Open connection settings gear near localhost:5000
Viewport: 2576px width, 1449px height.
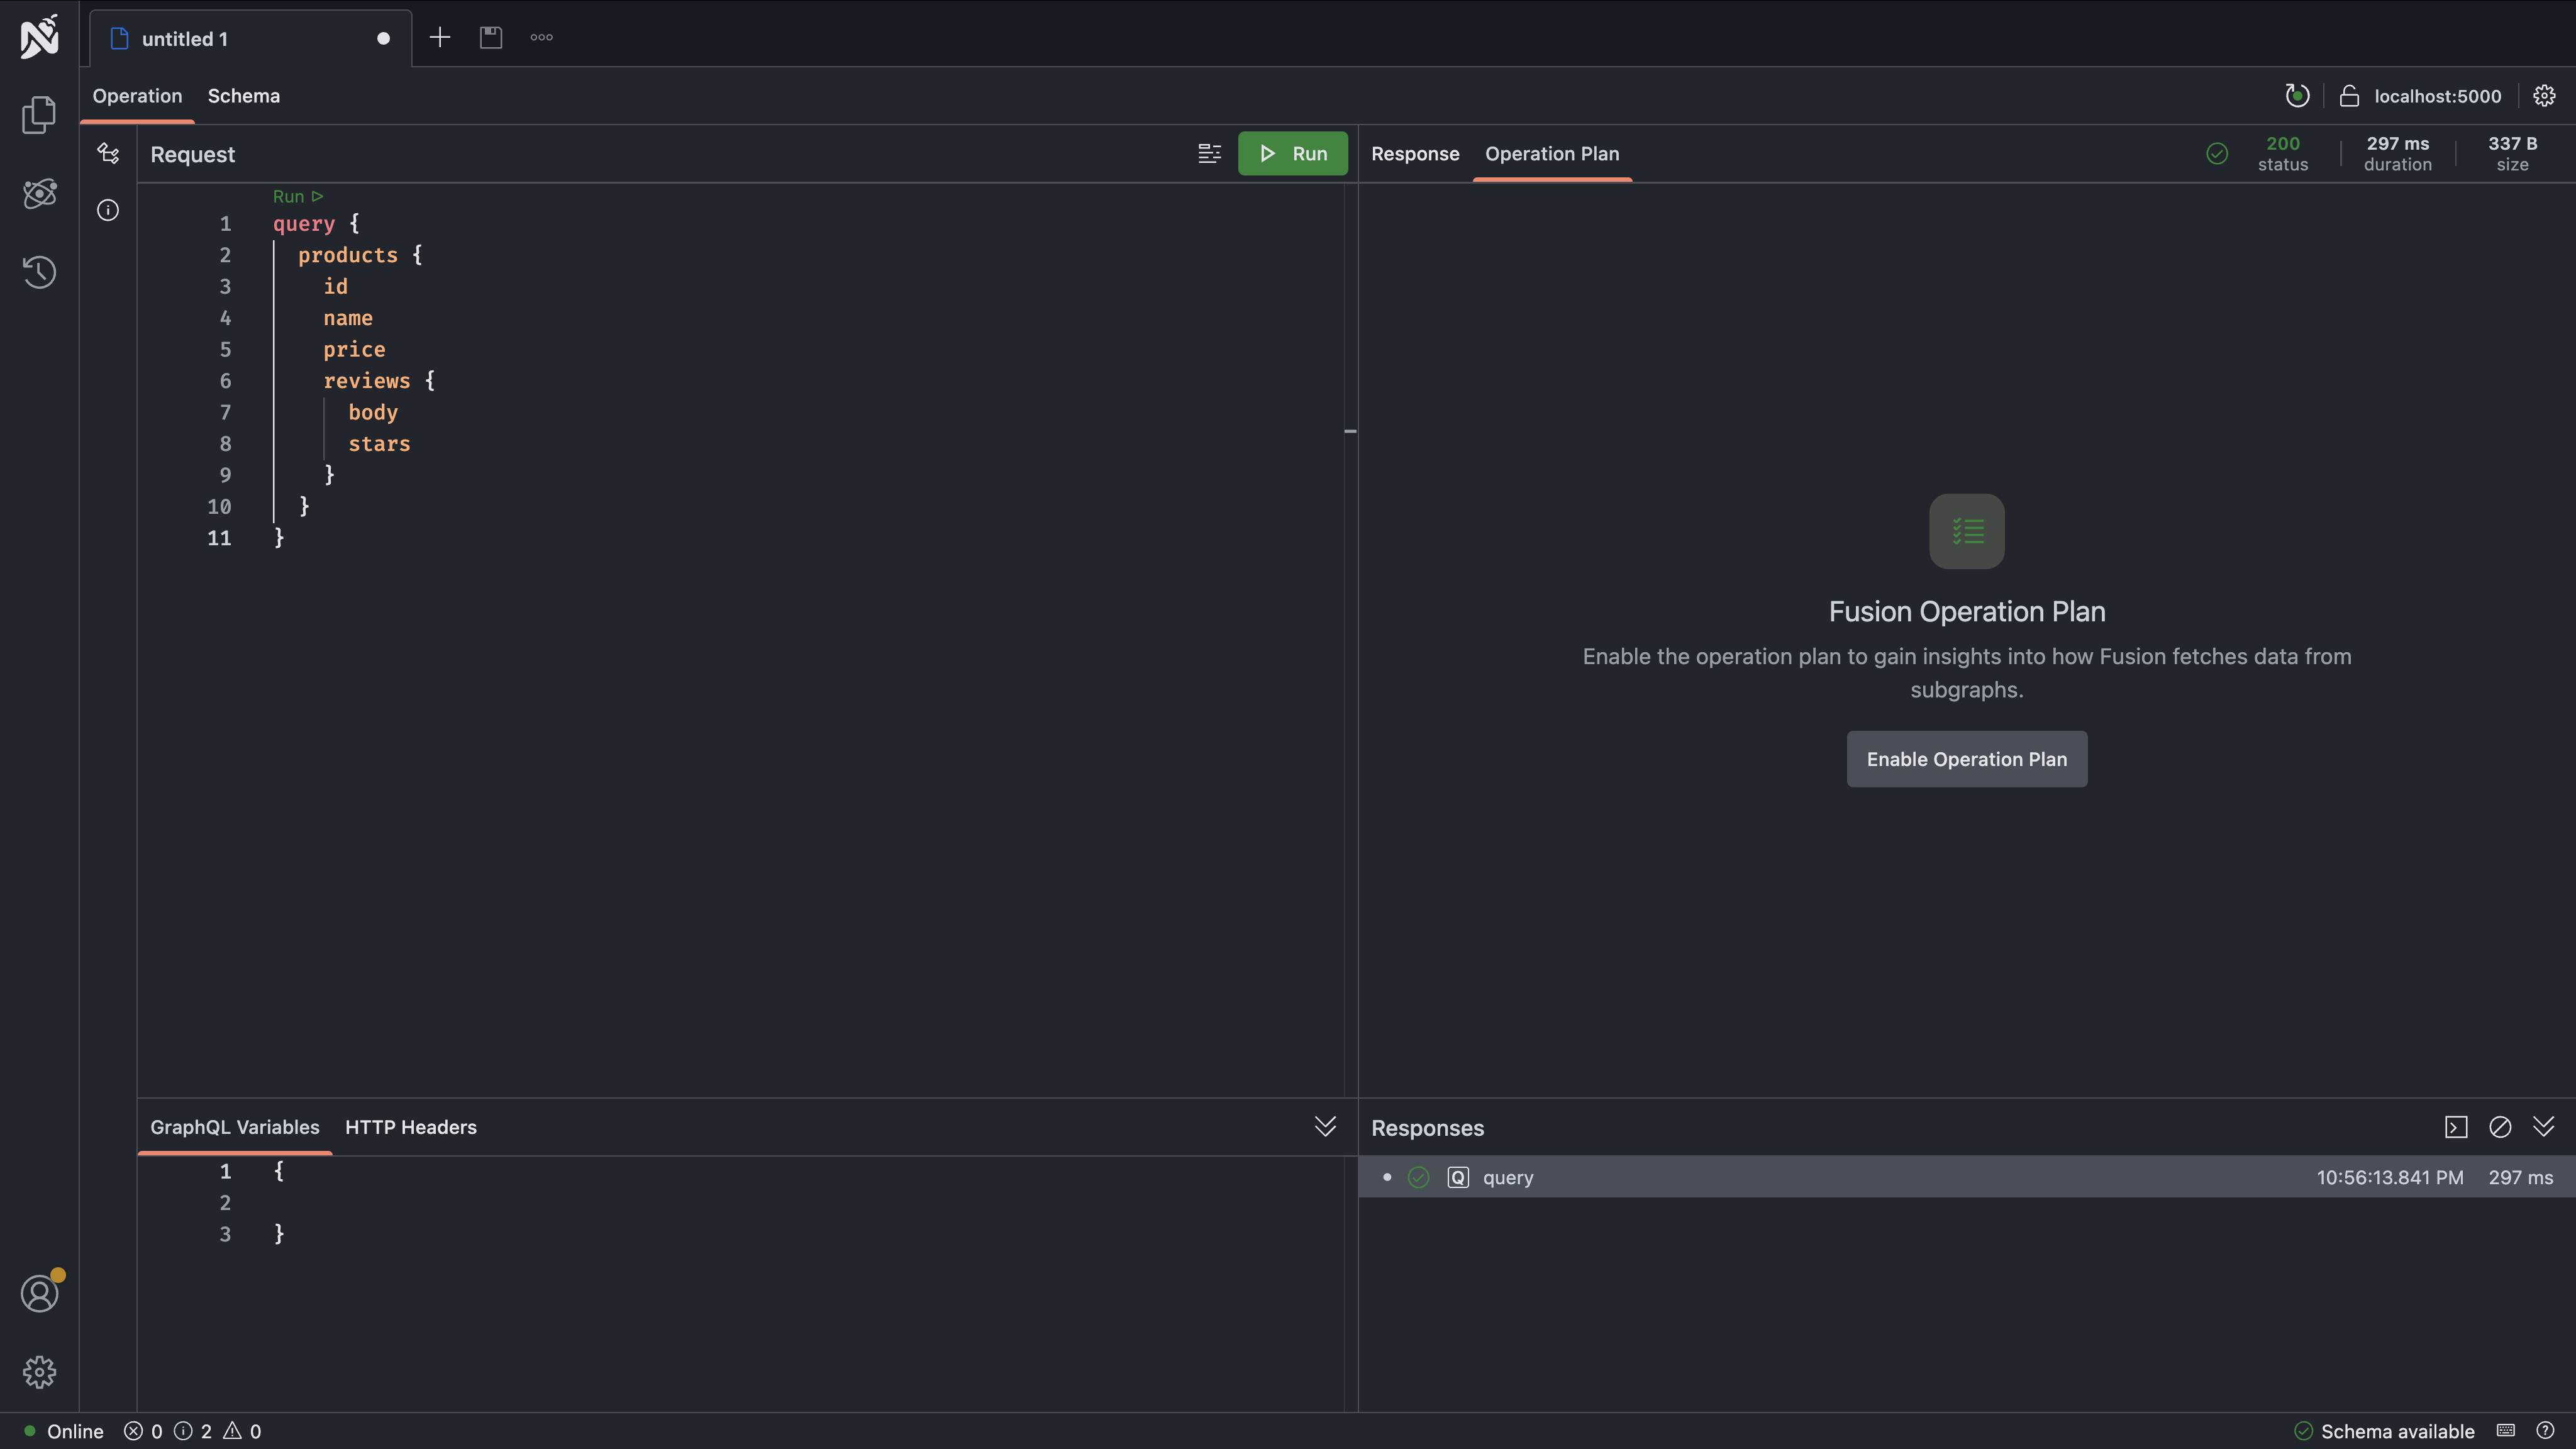[x=2544, y=96]
